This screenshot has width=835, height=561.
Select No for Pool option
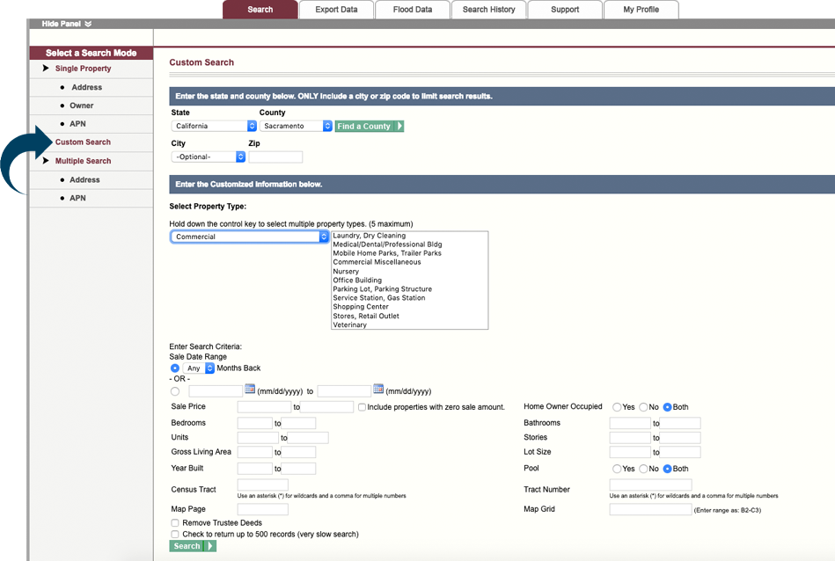tap(643, 469)
